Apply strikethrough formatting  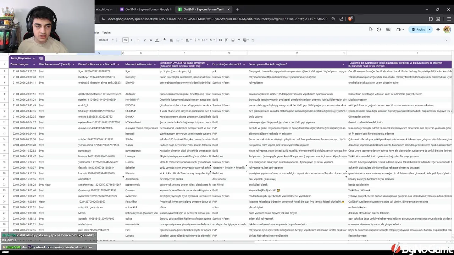coord(151,40)
